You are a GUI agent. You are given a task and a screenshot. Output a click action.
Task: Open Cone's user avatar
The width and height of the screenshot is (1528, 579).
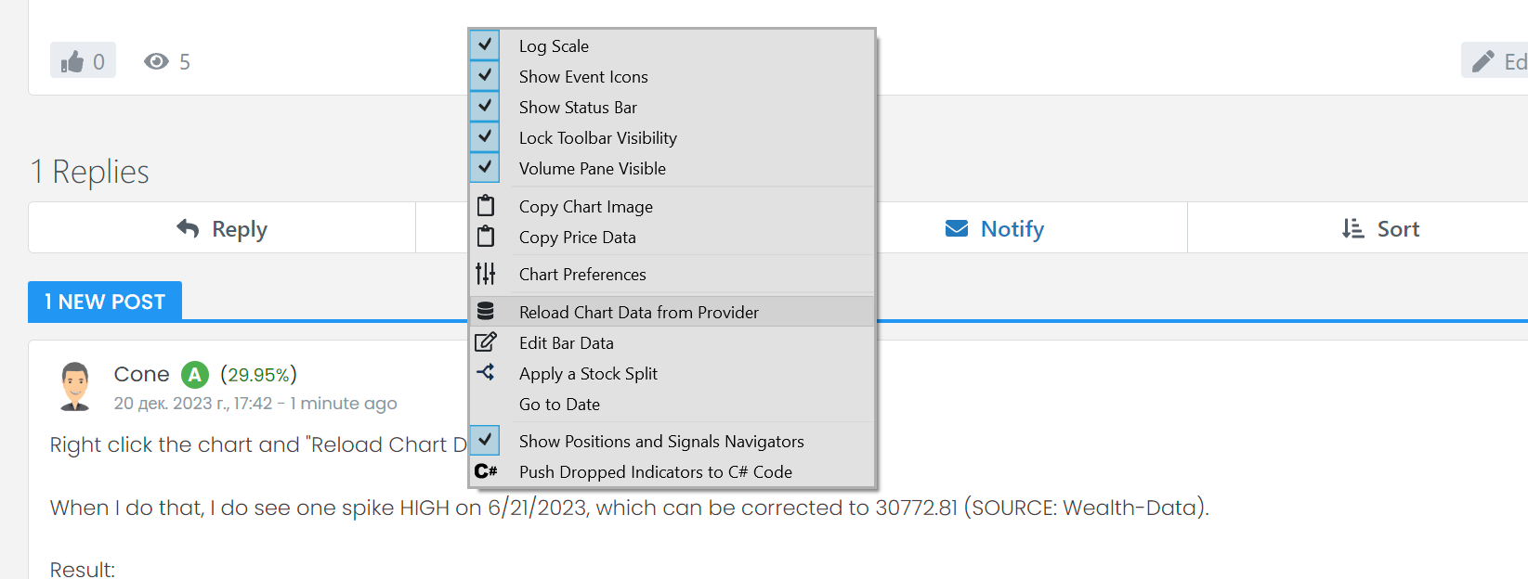coord(75,386)
